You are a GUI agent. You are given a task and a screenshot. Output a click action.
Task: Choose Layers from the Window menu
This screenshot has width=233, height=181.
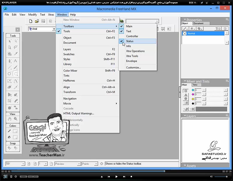pyautogui.click(x=87, y=49)
